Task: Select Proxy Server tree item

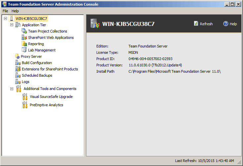Action: pos(31,56)
